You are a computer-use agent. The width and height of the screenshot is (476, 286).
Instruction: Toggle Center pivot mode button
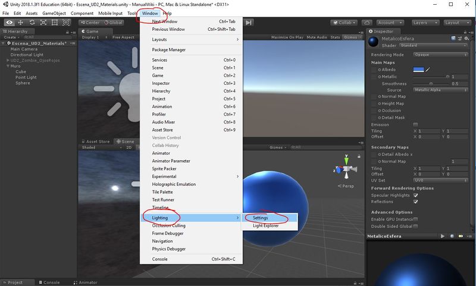tap(90, 23)
